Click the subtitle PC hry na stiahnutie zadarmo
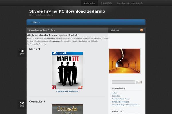The height and width of the screenshot is (114, 172). 41,15
